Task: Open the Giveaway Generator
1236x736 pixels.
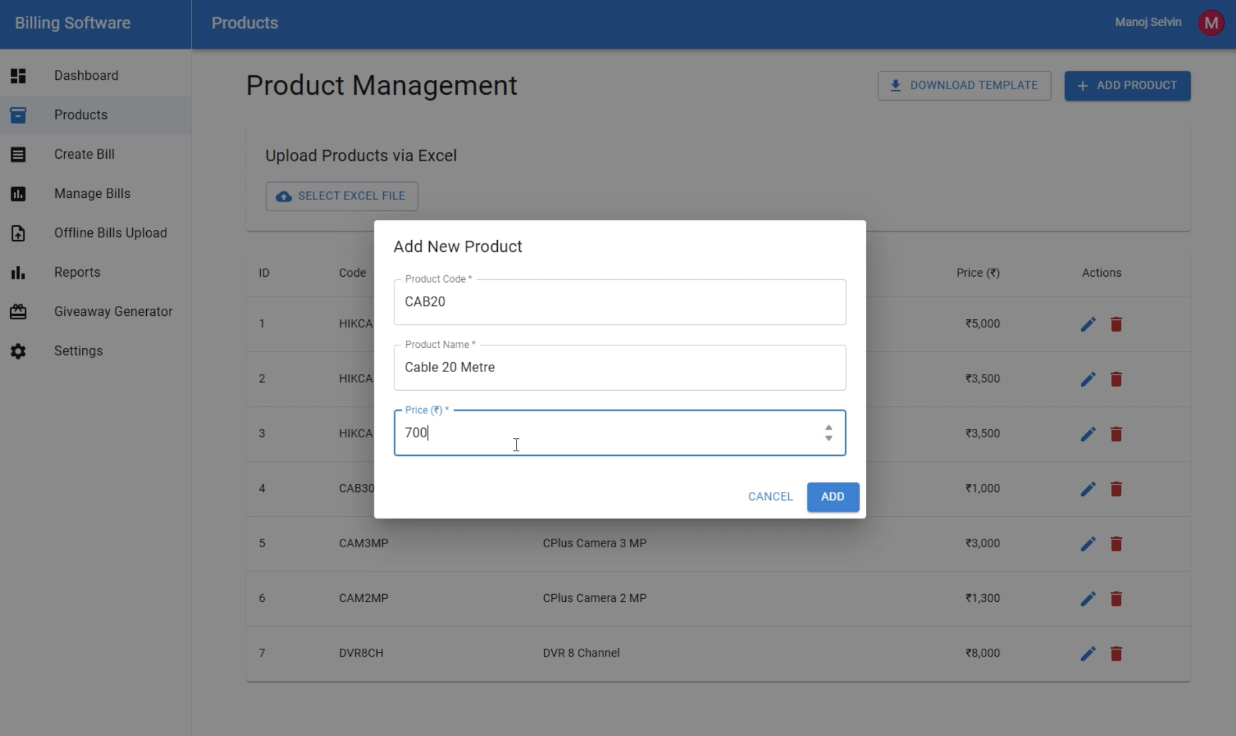Action: [113, 311]
